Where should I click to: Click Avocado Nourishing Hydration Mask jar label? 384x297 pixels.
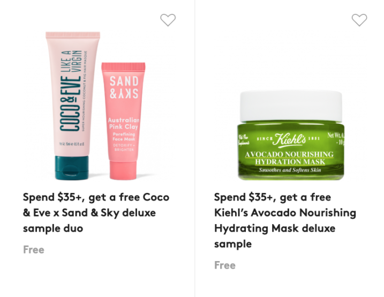coord(289,158)
